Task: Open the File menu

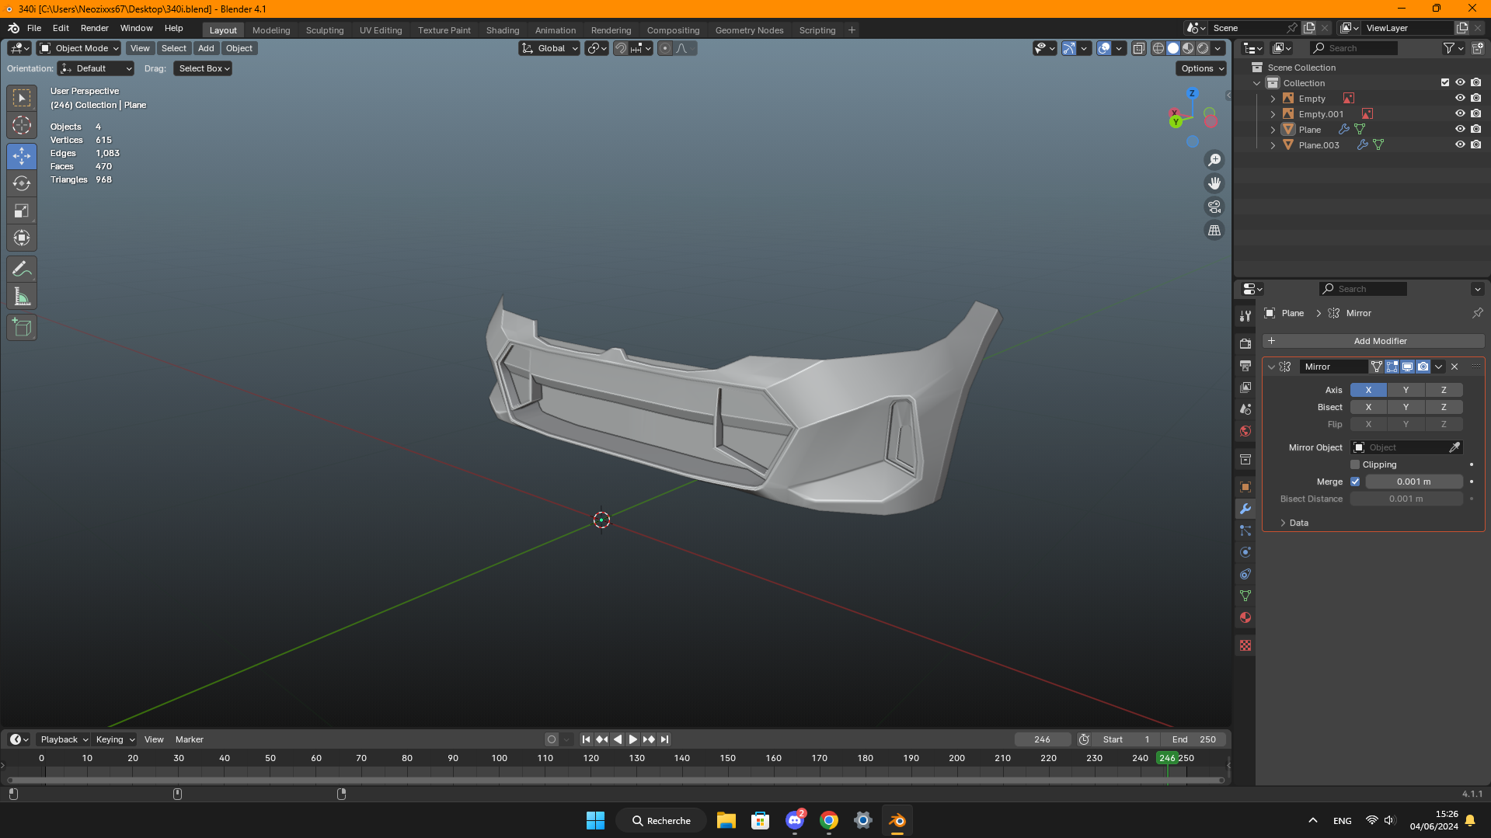Action: pyautogui.click(x=34, y=28)
